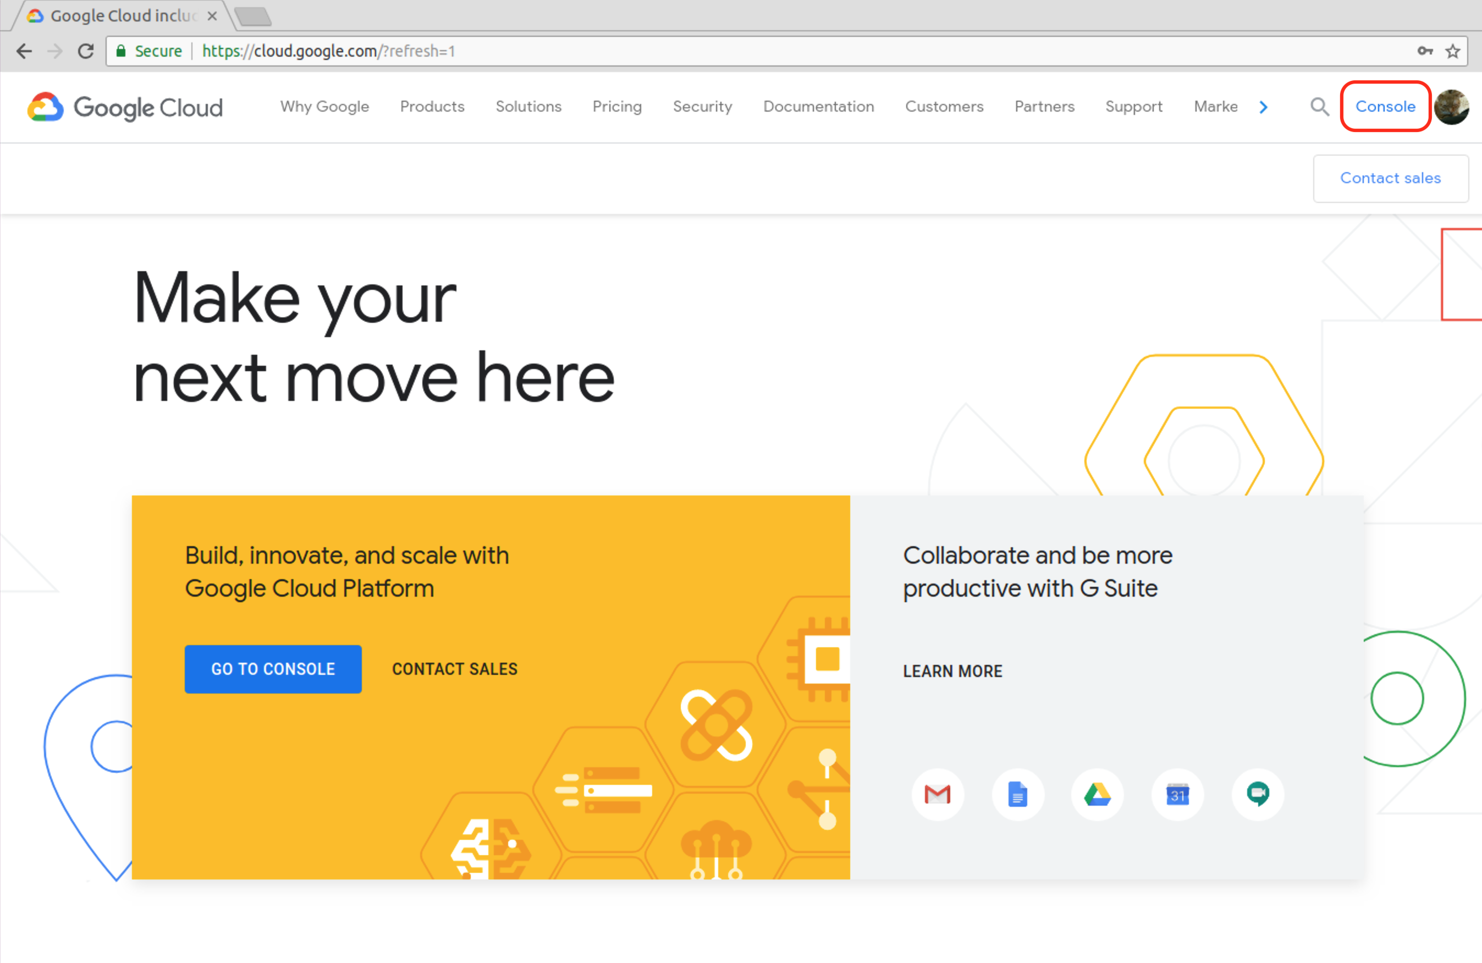Viewport: 1482px width, 963px height.
Task: Click the user profile avatar
Action: (1452, 107)
